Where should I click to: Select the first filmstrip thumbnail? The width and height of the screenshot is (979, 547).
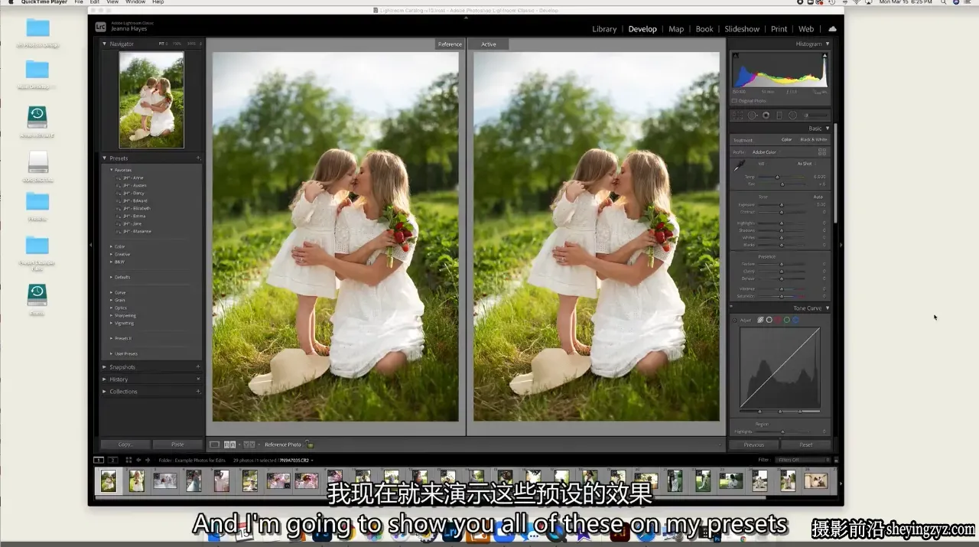109,480
